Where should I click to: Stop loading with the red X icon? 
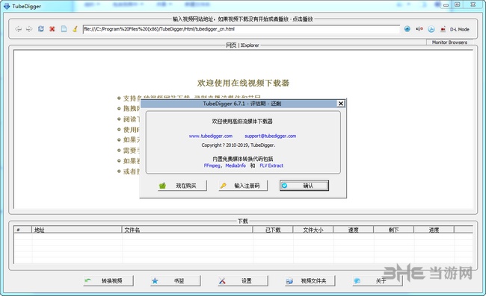(52, 29)
